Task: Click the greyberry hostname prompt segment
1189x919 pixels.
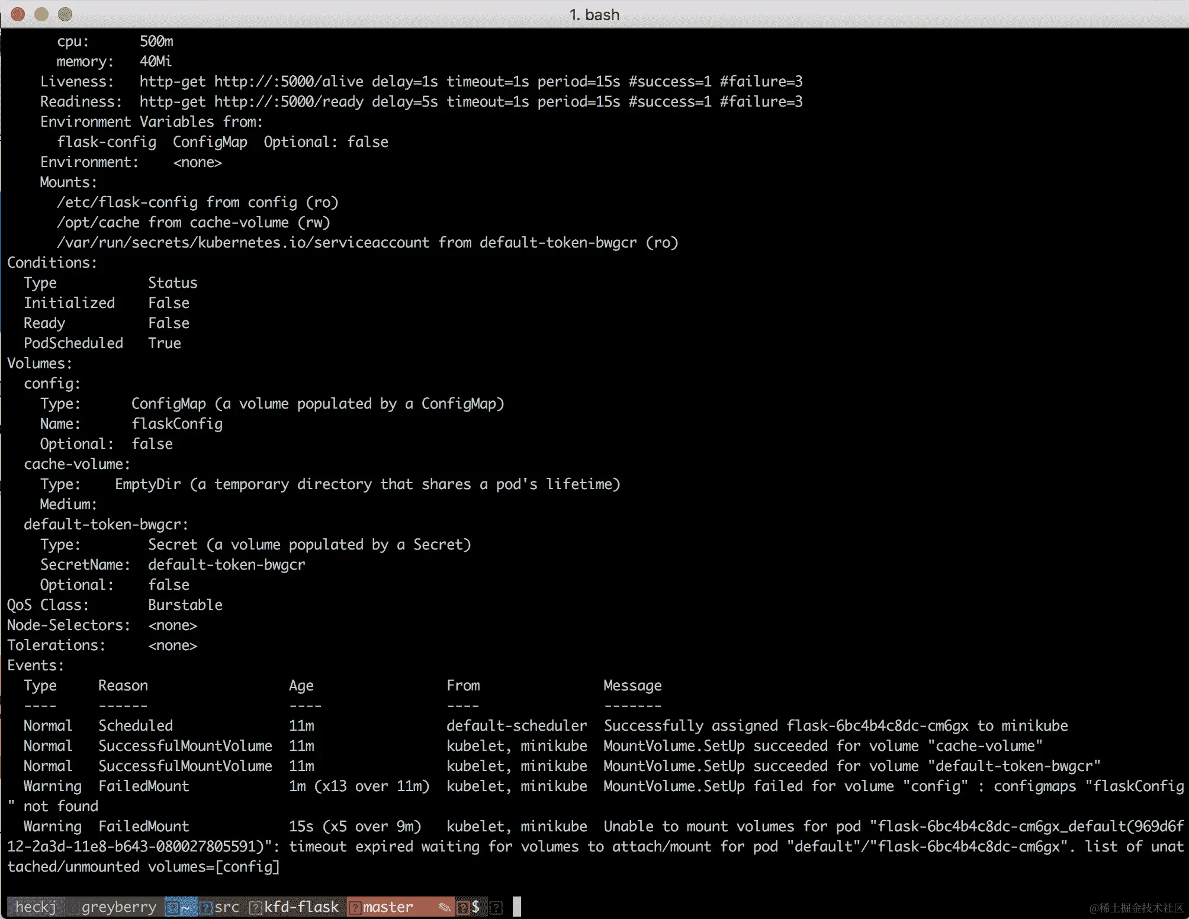Action: tap(118, 907)
